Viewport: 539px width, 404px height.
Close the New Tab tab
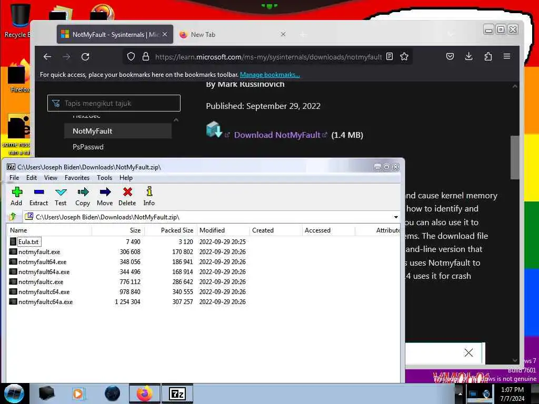(x=283, y=34)
